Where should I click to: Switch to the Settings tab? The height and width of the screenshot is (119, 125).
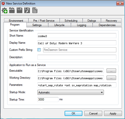click(37, 25)
